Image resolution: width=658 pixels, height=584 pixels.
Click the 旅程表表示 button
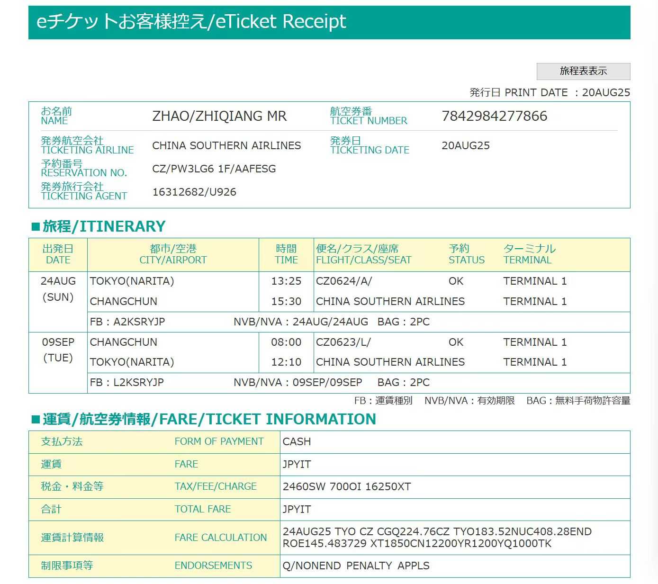[583, 71]
